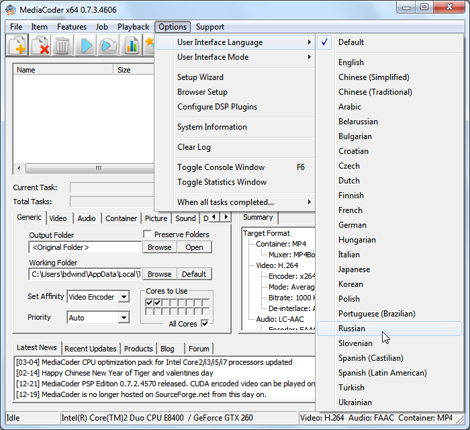Click the Summary tab
The width and height of the screenshot is (470, 430).
click(258, 218)
